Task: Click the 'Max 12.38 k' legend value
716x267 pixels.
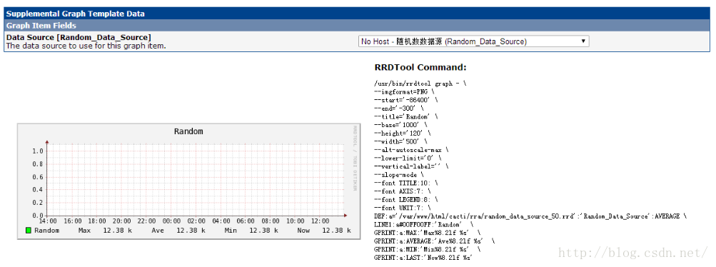Action: (106, 231)
